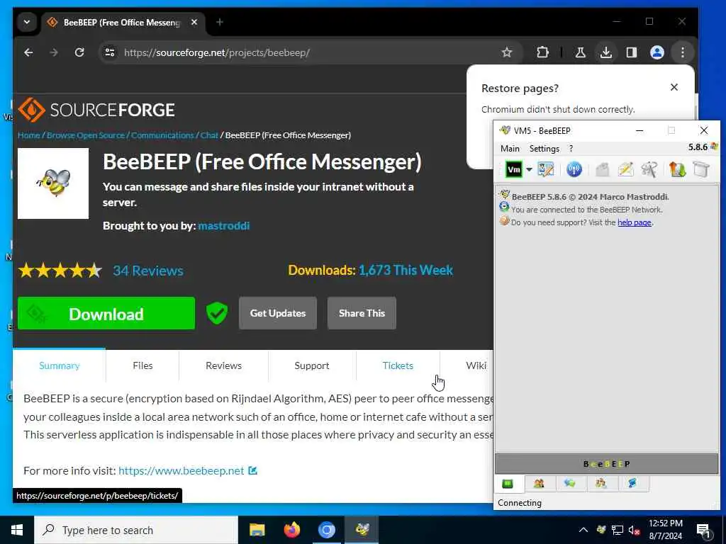This screenshot has width=726, height=544.
Task: Click the taskbar search box
Action: pyautogui.click(x=136, y=530)
